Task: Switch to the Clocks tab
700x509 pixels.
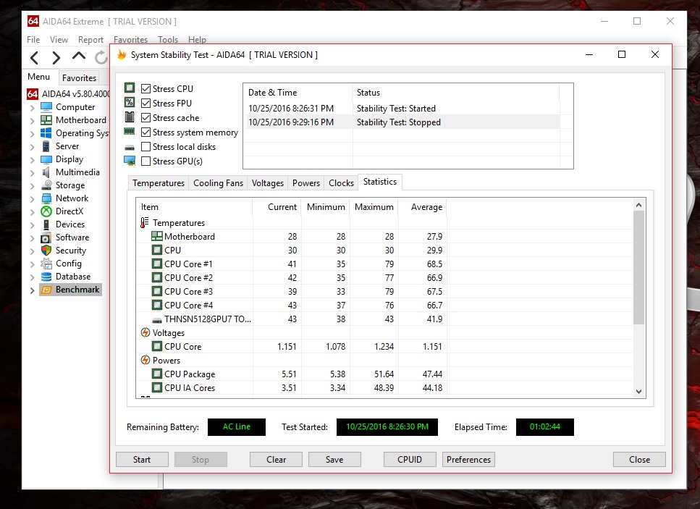Action: (x=341, y=183)
